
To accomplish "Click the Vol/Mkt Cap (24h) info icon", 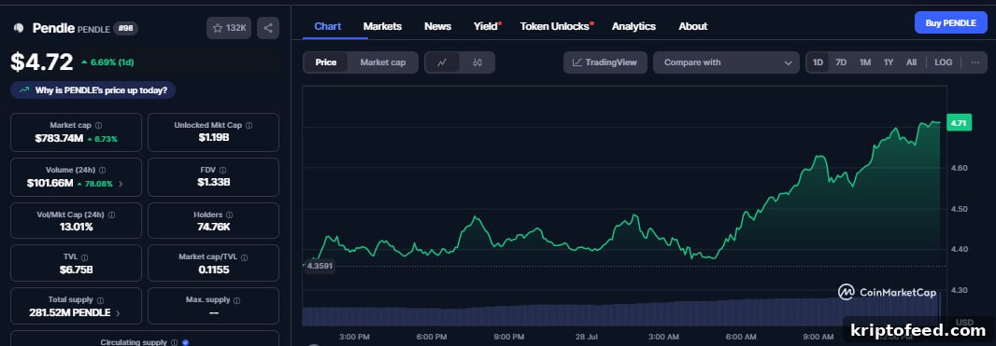I will click(112, 215).
